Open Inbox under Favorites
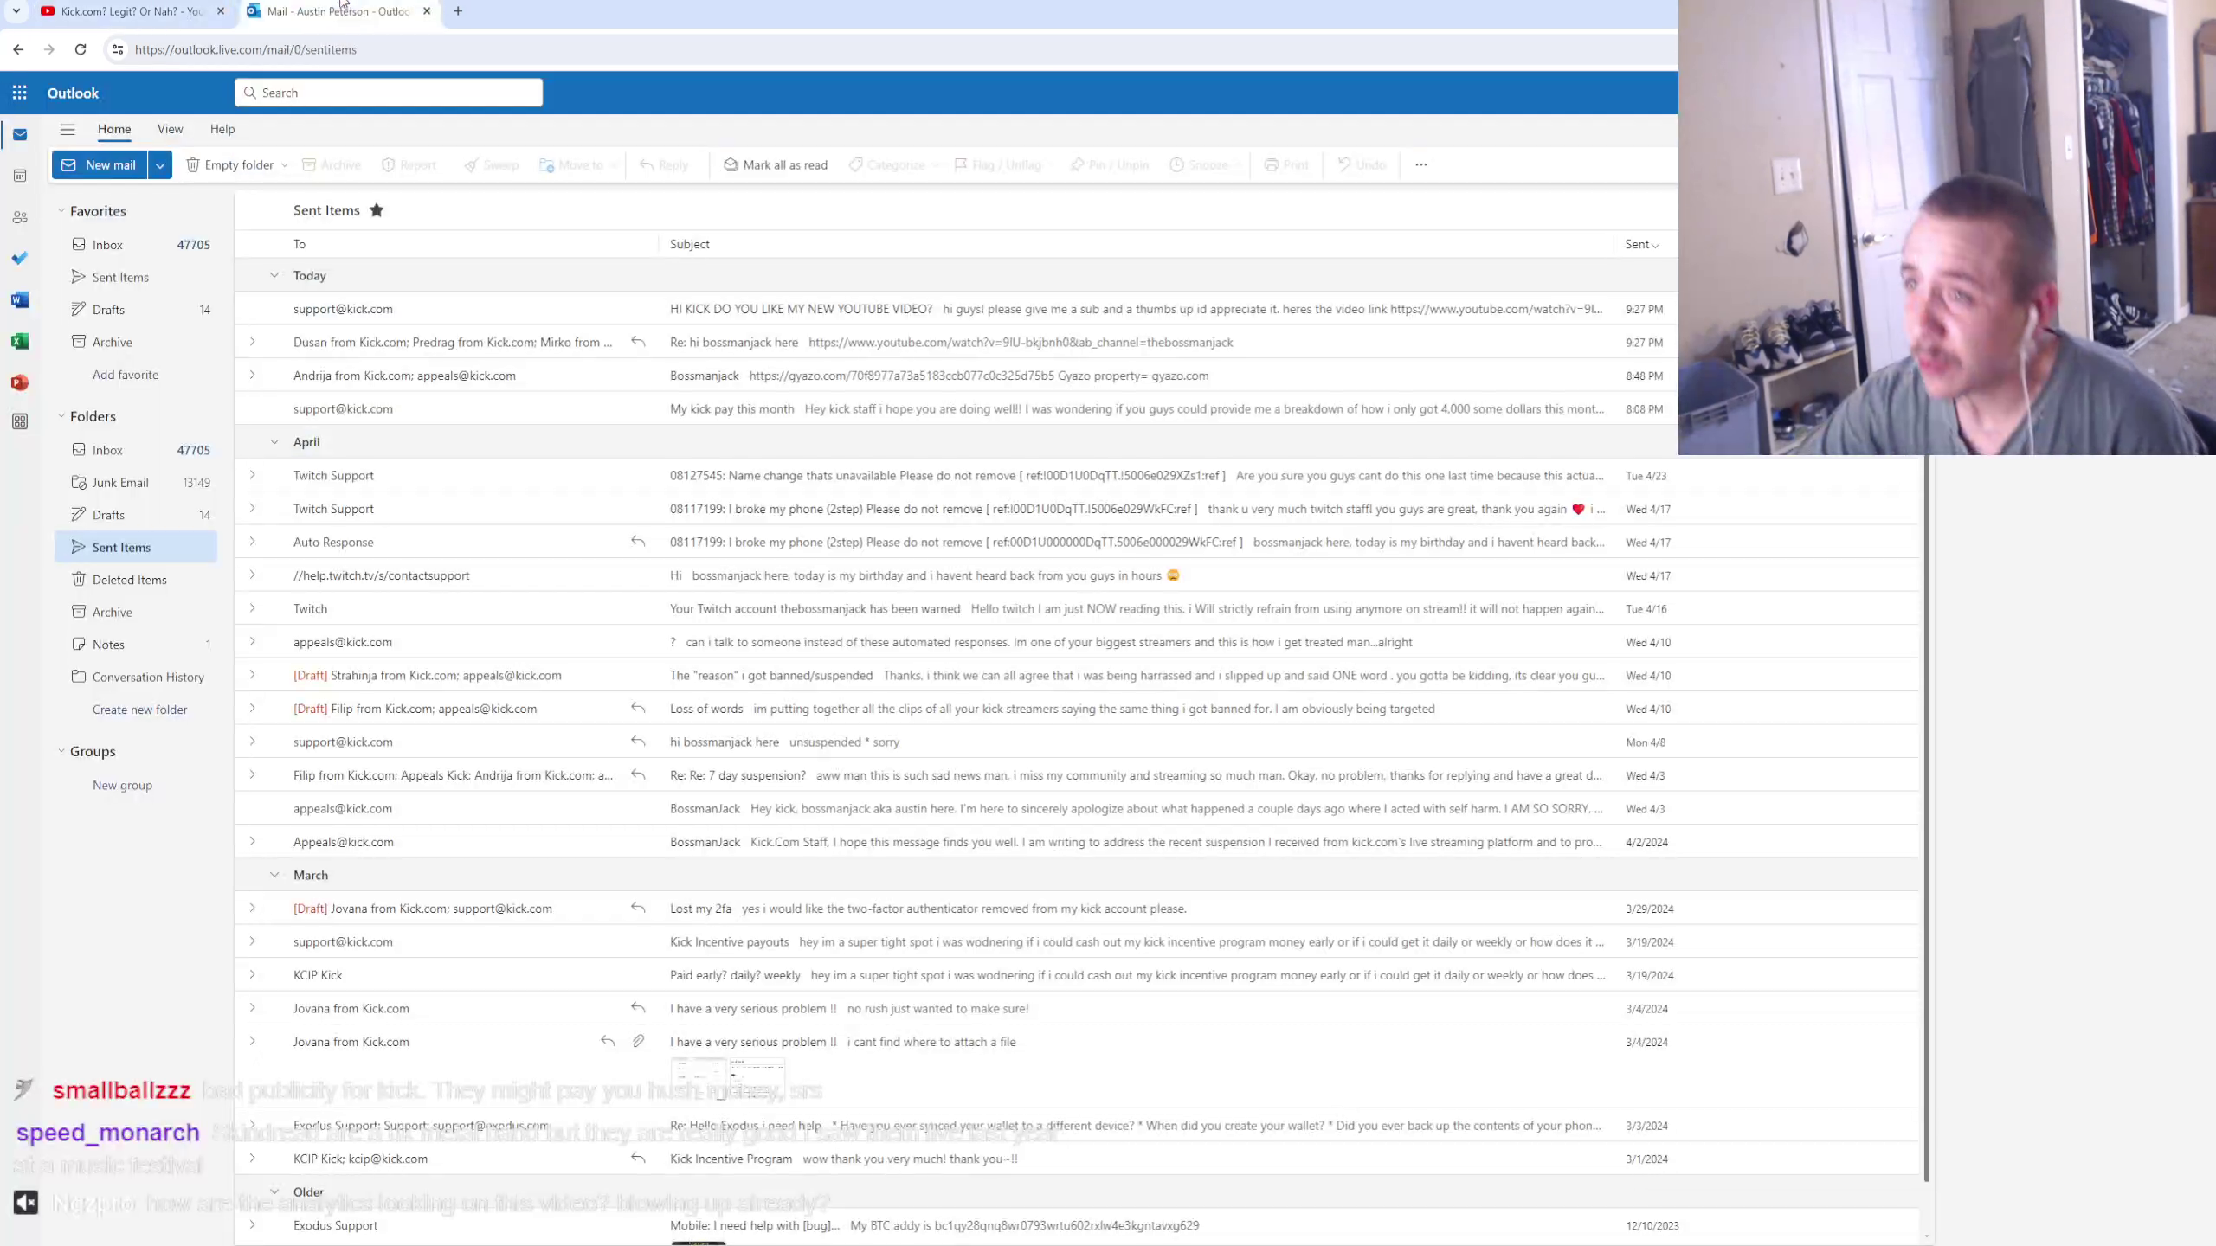The height and width of the screenshot is (1246, 2216). point(136,245)
